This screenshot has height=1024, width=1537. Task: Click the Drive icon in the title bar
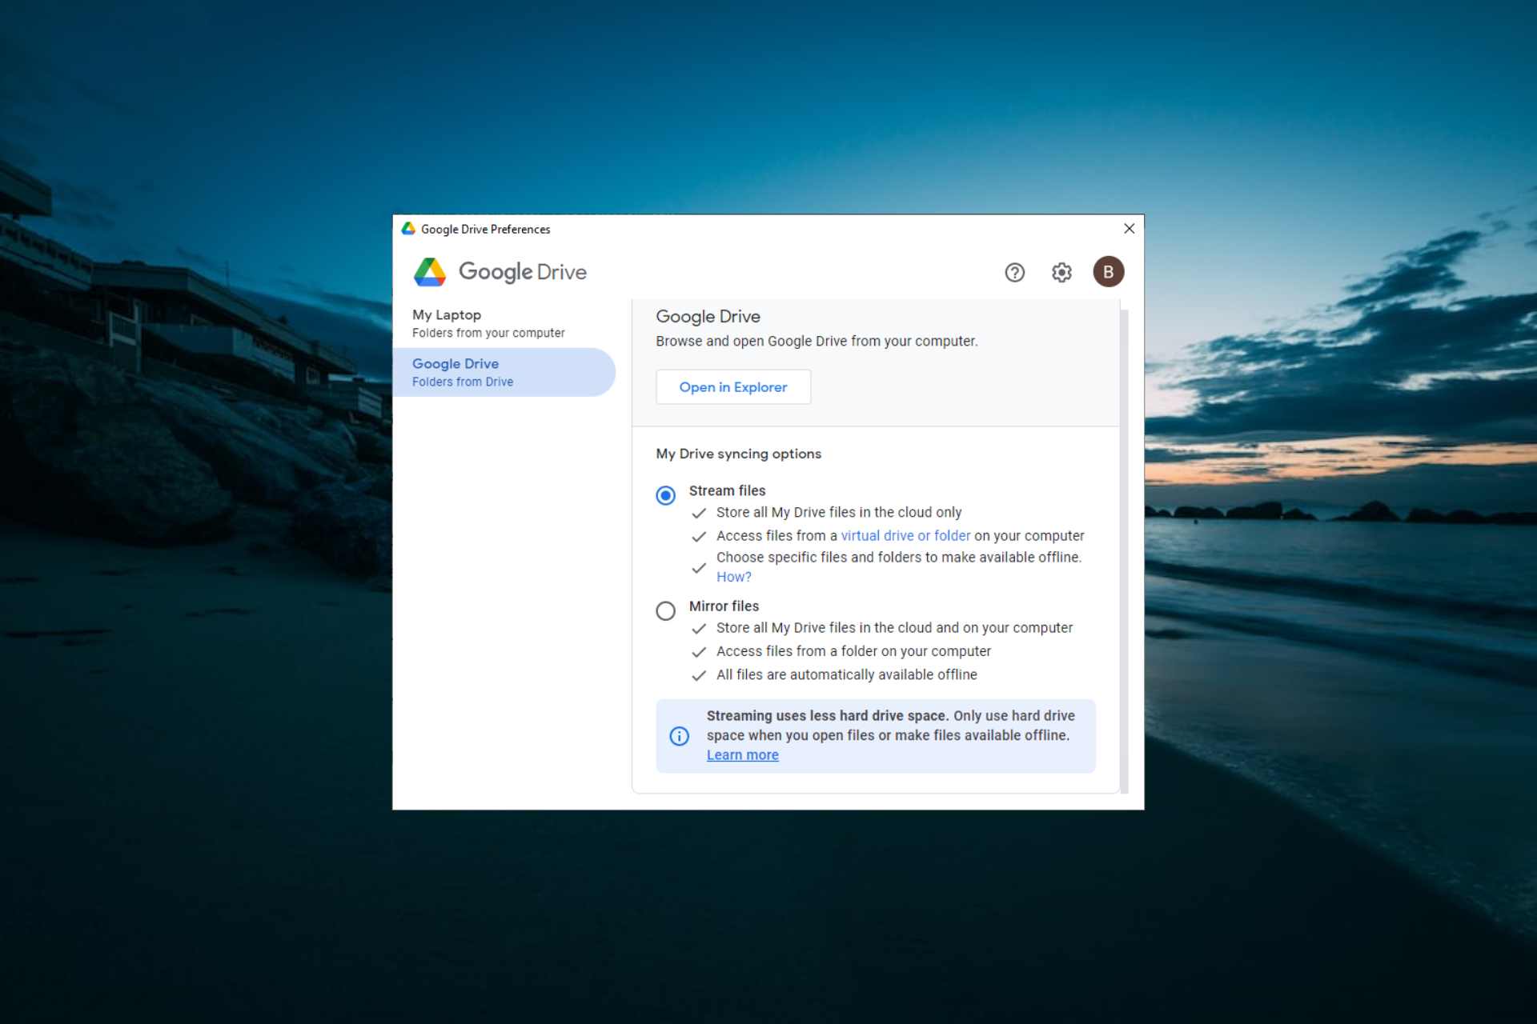[x=408, y=229]
